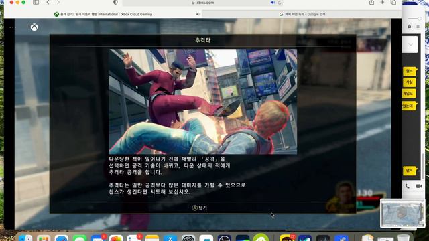Open a new Safari tab
The width and height of the screenshot is (429, 241).
(x=382, y=3)
